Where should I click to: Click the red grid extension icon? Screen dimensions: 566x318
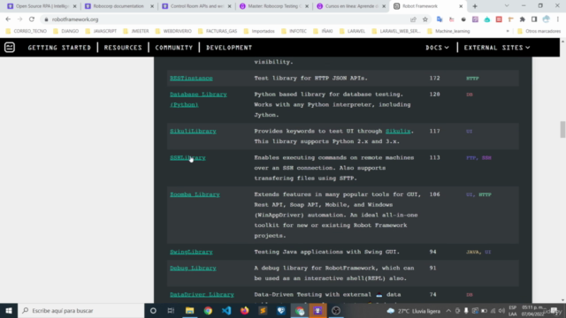point(499,19)
